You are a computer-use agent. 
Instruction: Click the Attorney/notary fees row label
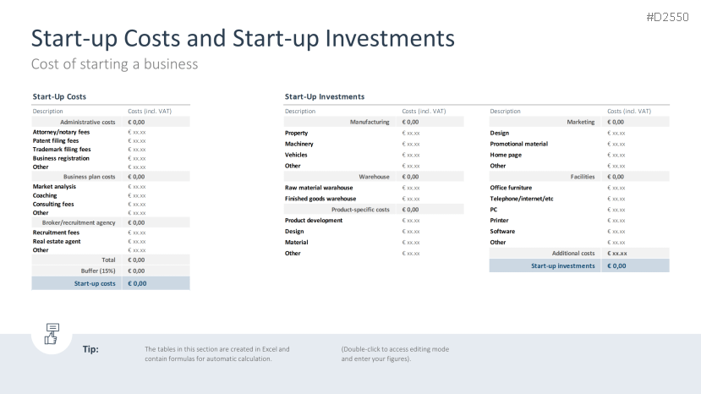click(61, 132)
